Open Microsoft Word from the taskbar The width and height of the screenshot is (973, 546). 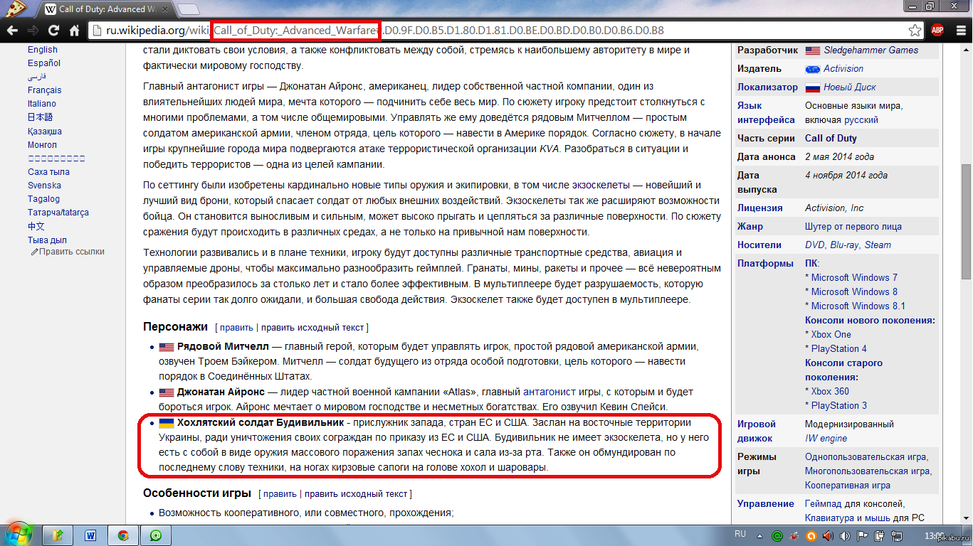pos(91,535)
